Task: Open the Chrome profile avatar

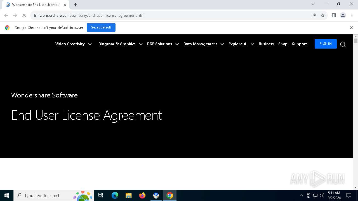Action: click(x=343, y=15)
